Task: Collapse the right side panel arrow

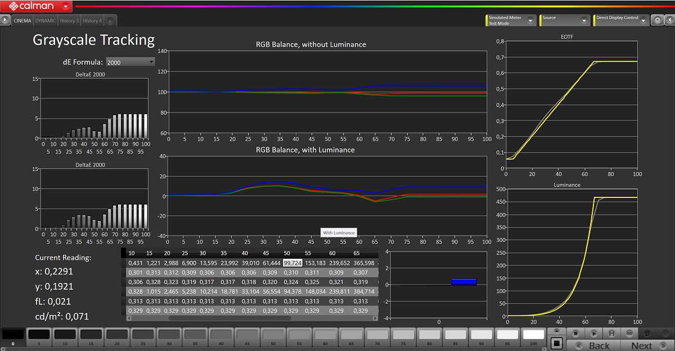Action: [x=669, y=20]
